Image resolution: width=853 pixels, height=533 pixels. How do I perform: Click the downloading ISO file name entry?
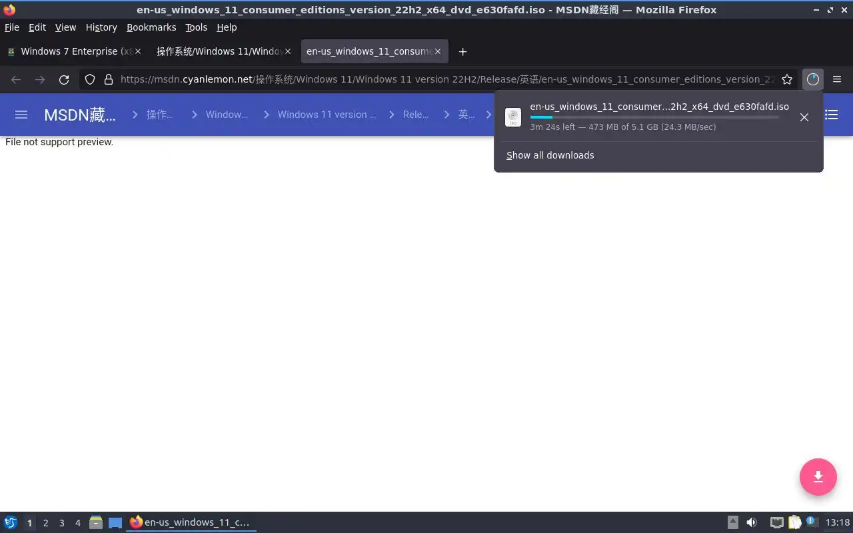[x=659, y=107]
